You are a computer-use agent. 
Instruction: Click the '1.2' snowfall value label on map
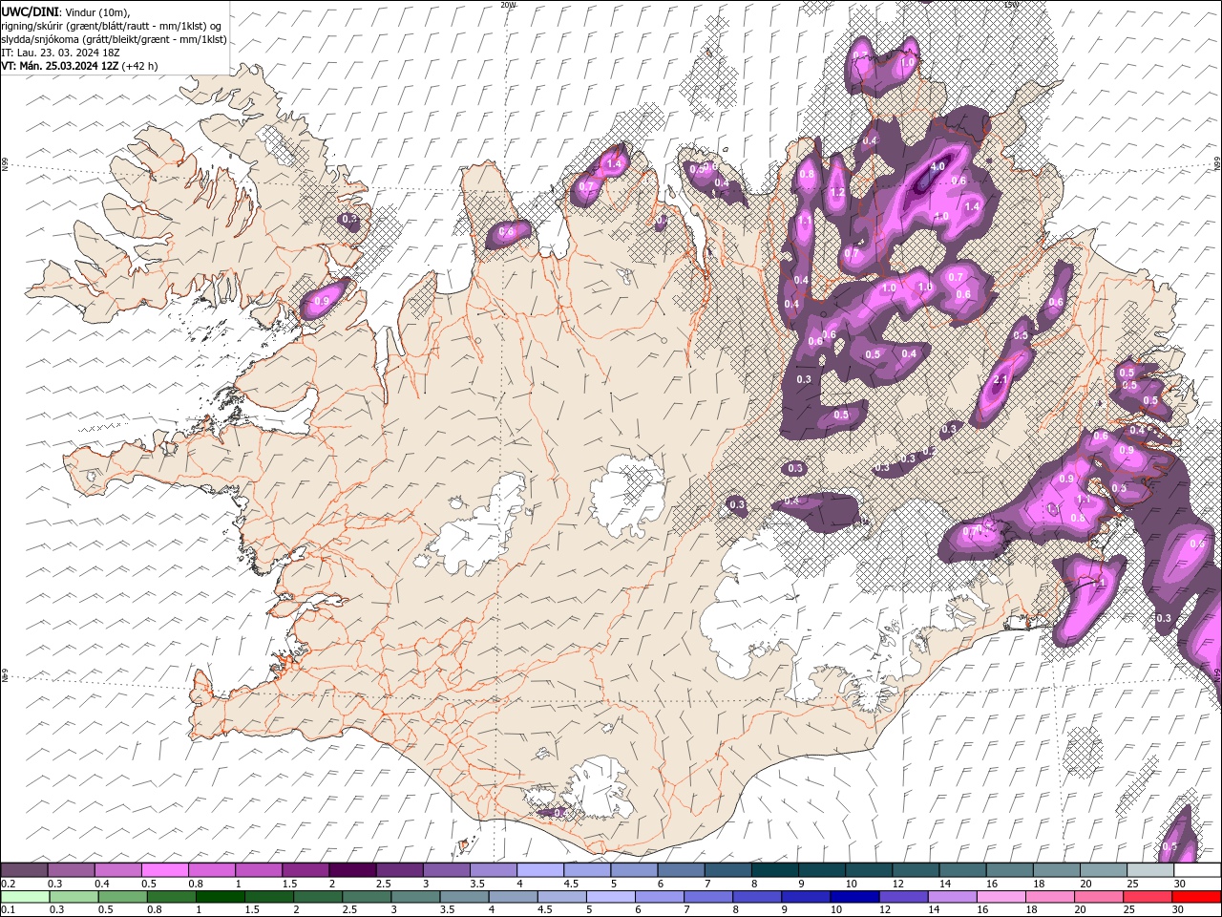click(x=838, y=192)
